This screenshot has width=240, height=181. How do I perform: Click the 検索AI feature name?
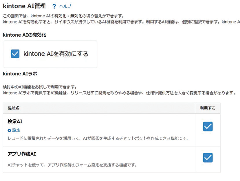pyautogui.click(x=15, y=121)
